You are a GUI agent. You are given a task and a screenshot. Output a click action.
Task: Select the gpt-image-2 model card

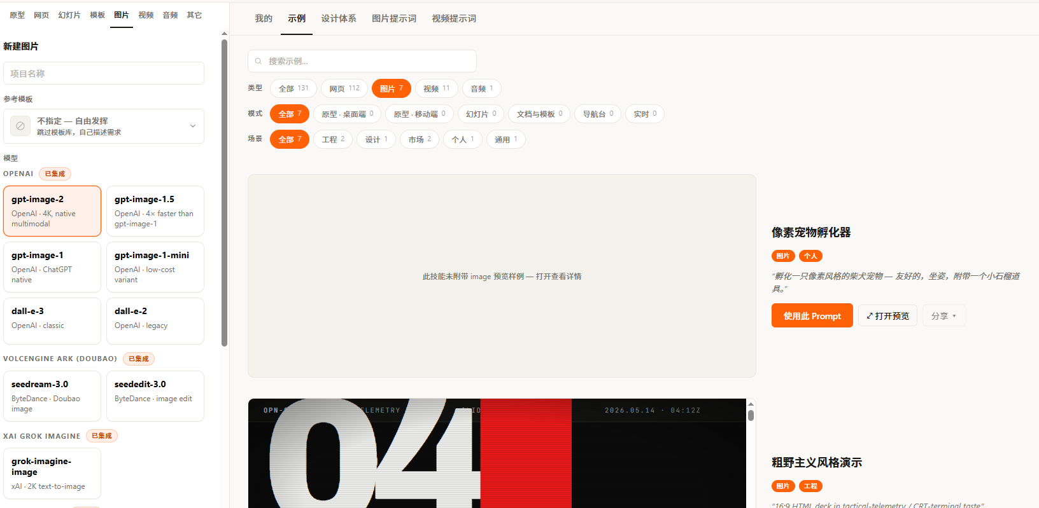[x=52, y=211]
